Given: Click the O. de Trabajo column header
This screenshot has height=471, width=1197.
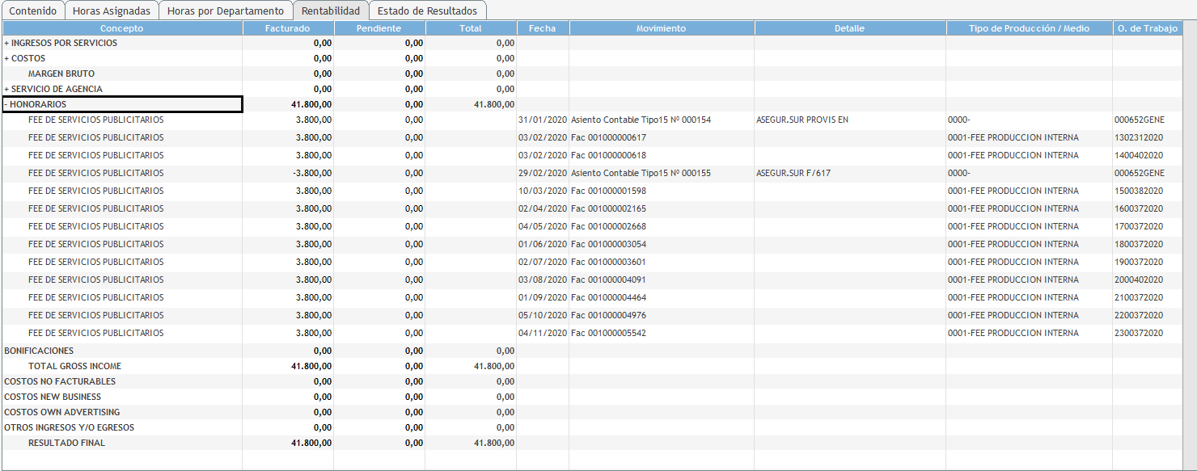Looking at the screenshot, I should click(1147, 28).
